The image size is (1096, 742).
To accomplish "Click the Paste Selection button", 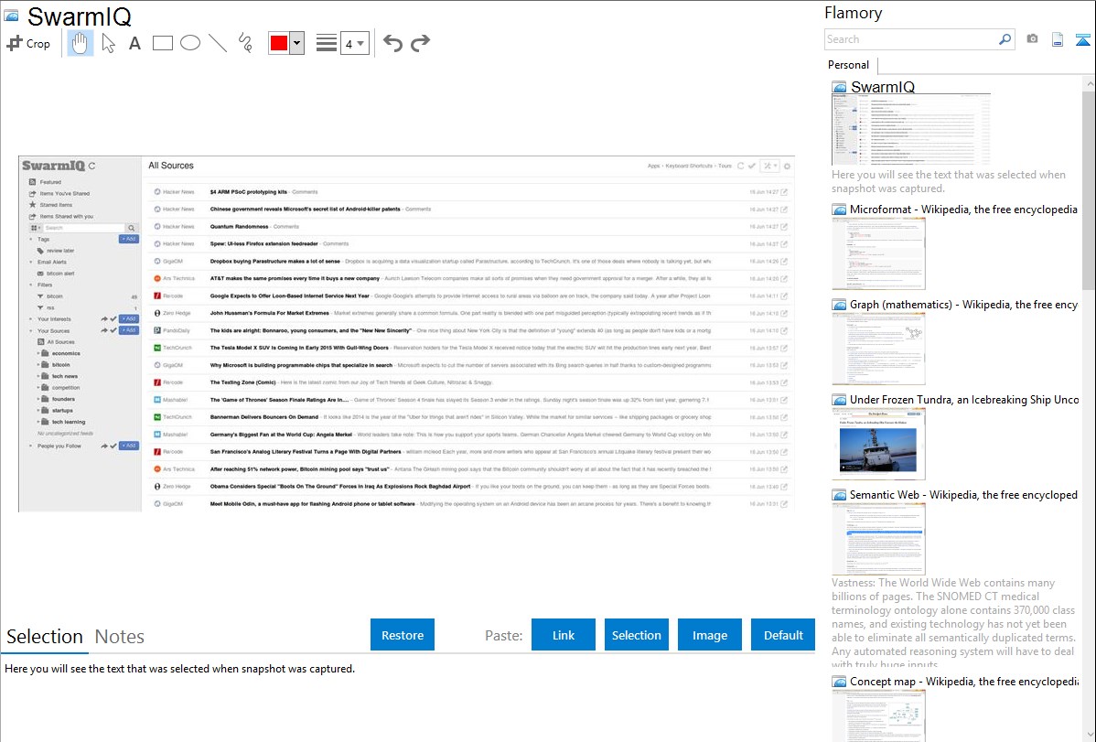I will (636, 635).
